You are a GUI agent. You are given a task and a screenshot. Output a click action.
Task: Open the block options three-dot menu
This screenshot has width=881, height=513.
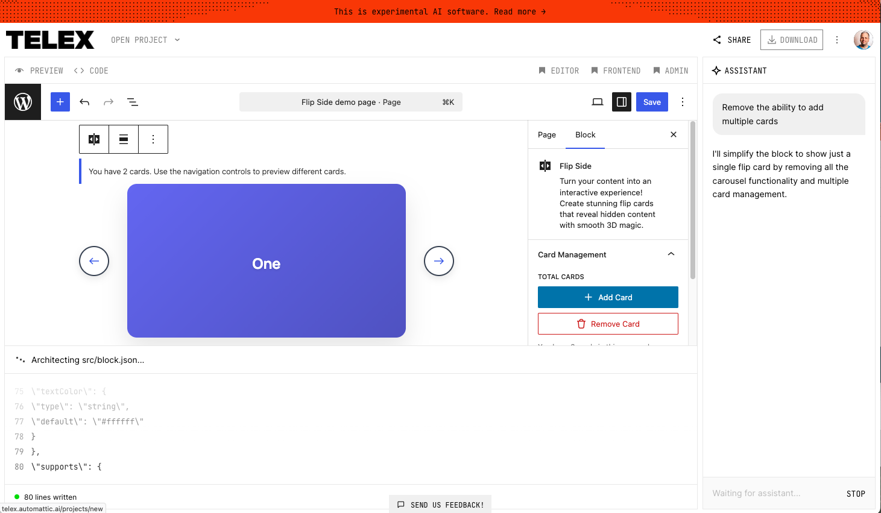(153, 139)
